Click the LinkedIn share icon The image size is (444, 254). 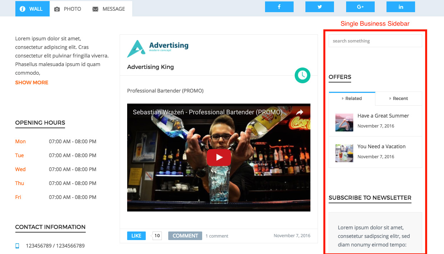pyautogui.click(x=400, y=7)
